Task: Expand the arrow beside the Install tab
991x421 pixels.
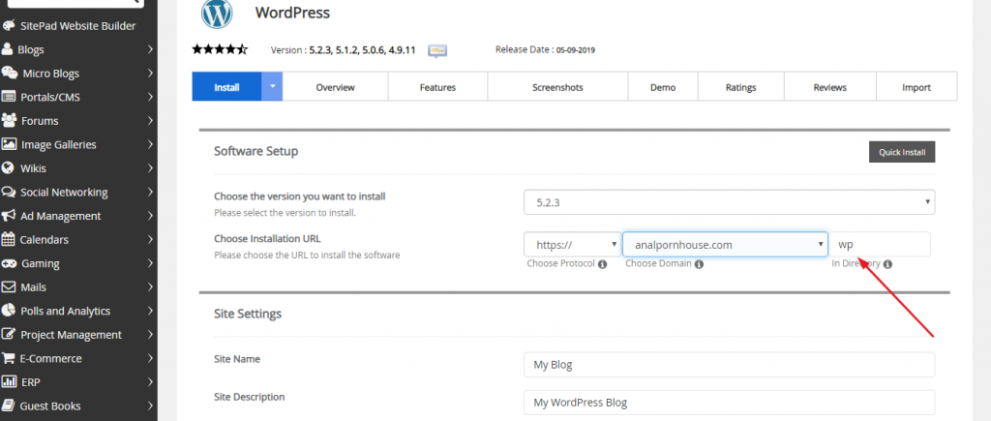Action: point(272,86)
